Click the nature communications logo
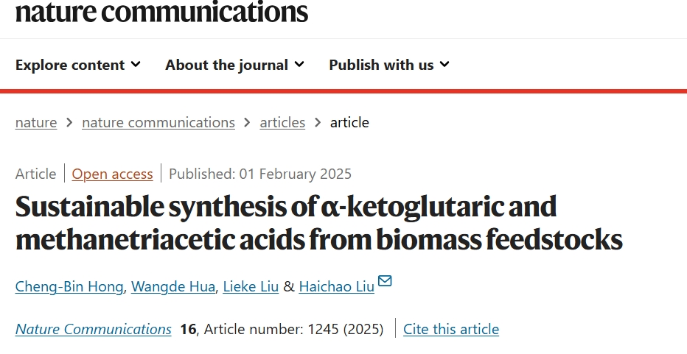 [161, 12]
